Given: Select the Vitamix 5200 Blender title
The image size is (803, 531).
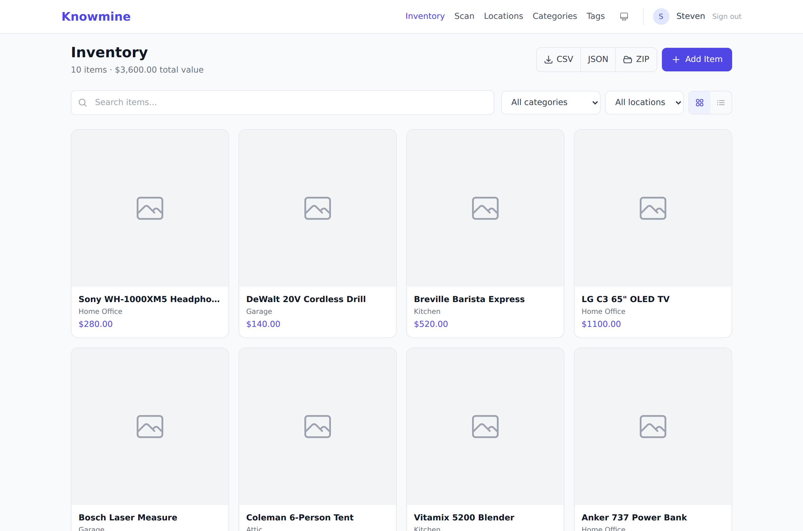Looking at the screenshot, I should 464,517.
